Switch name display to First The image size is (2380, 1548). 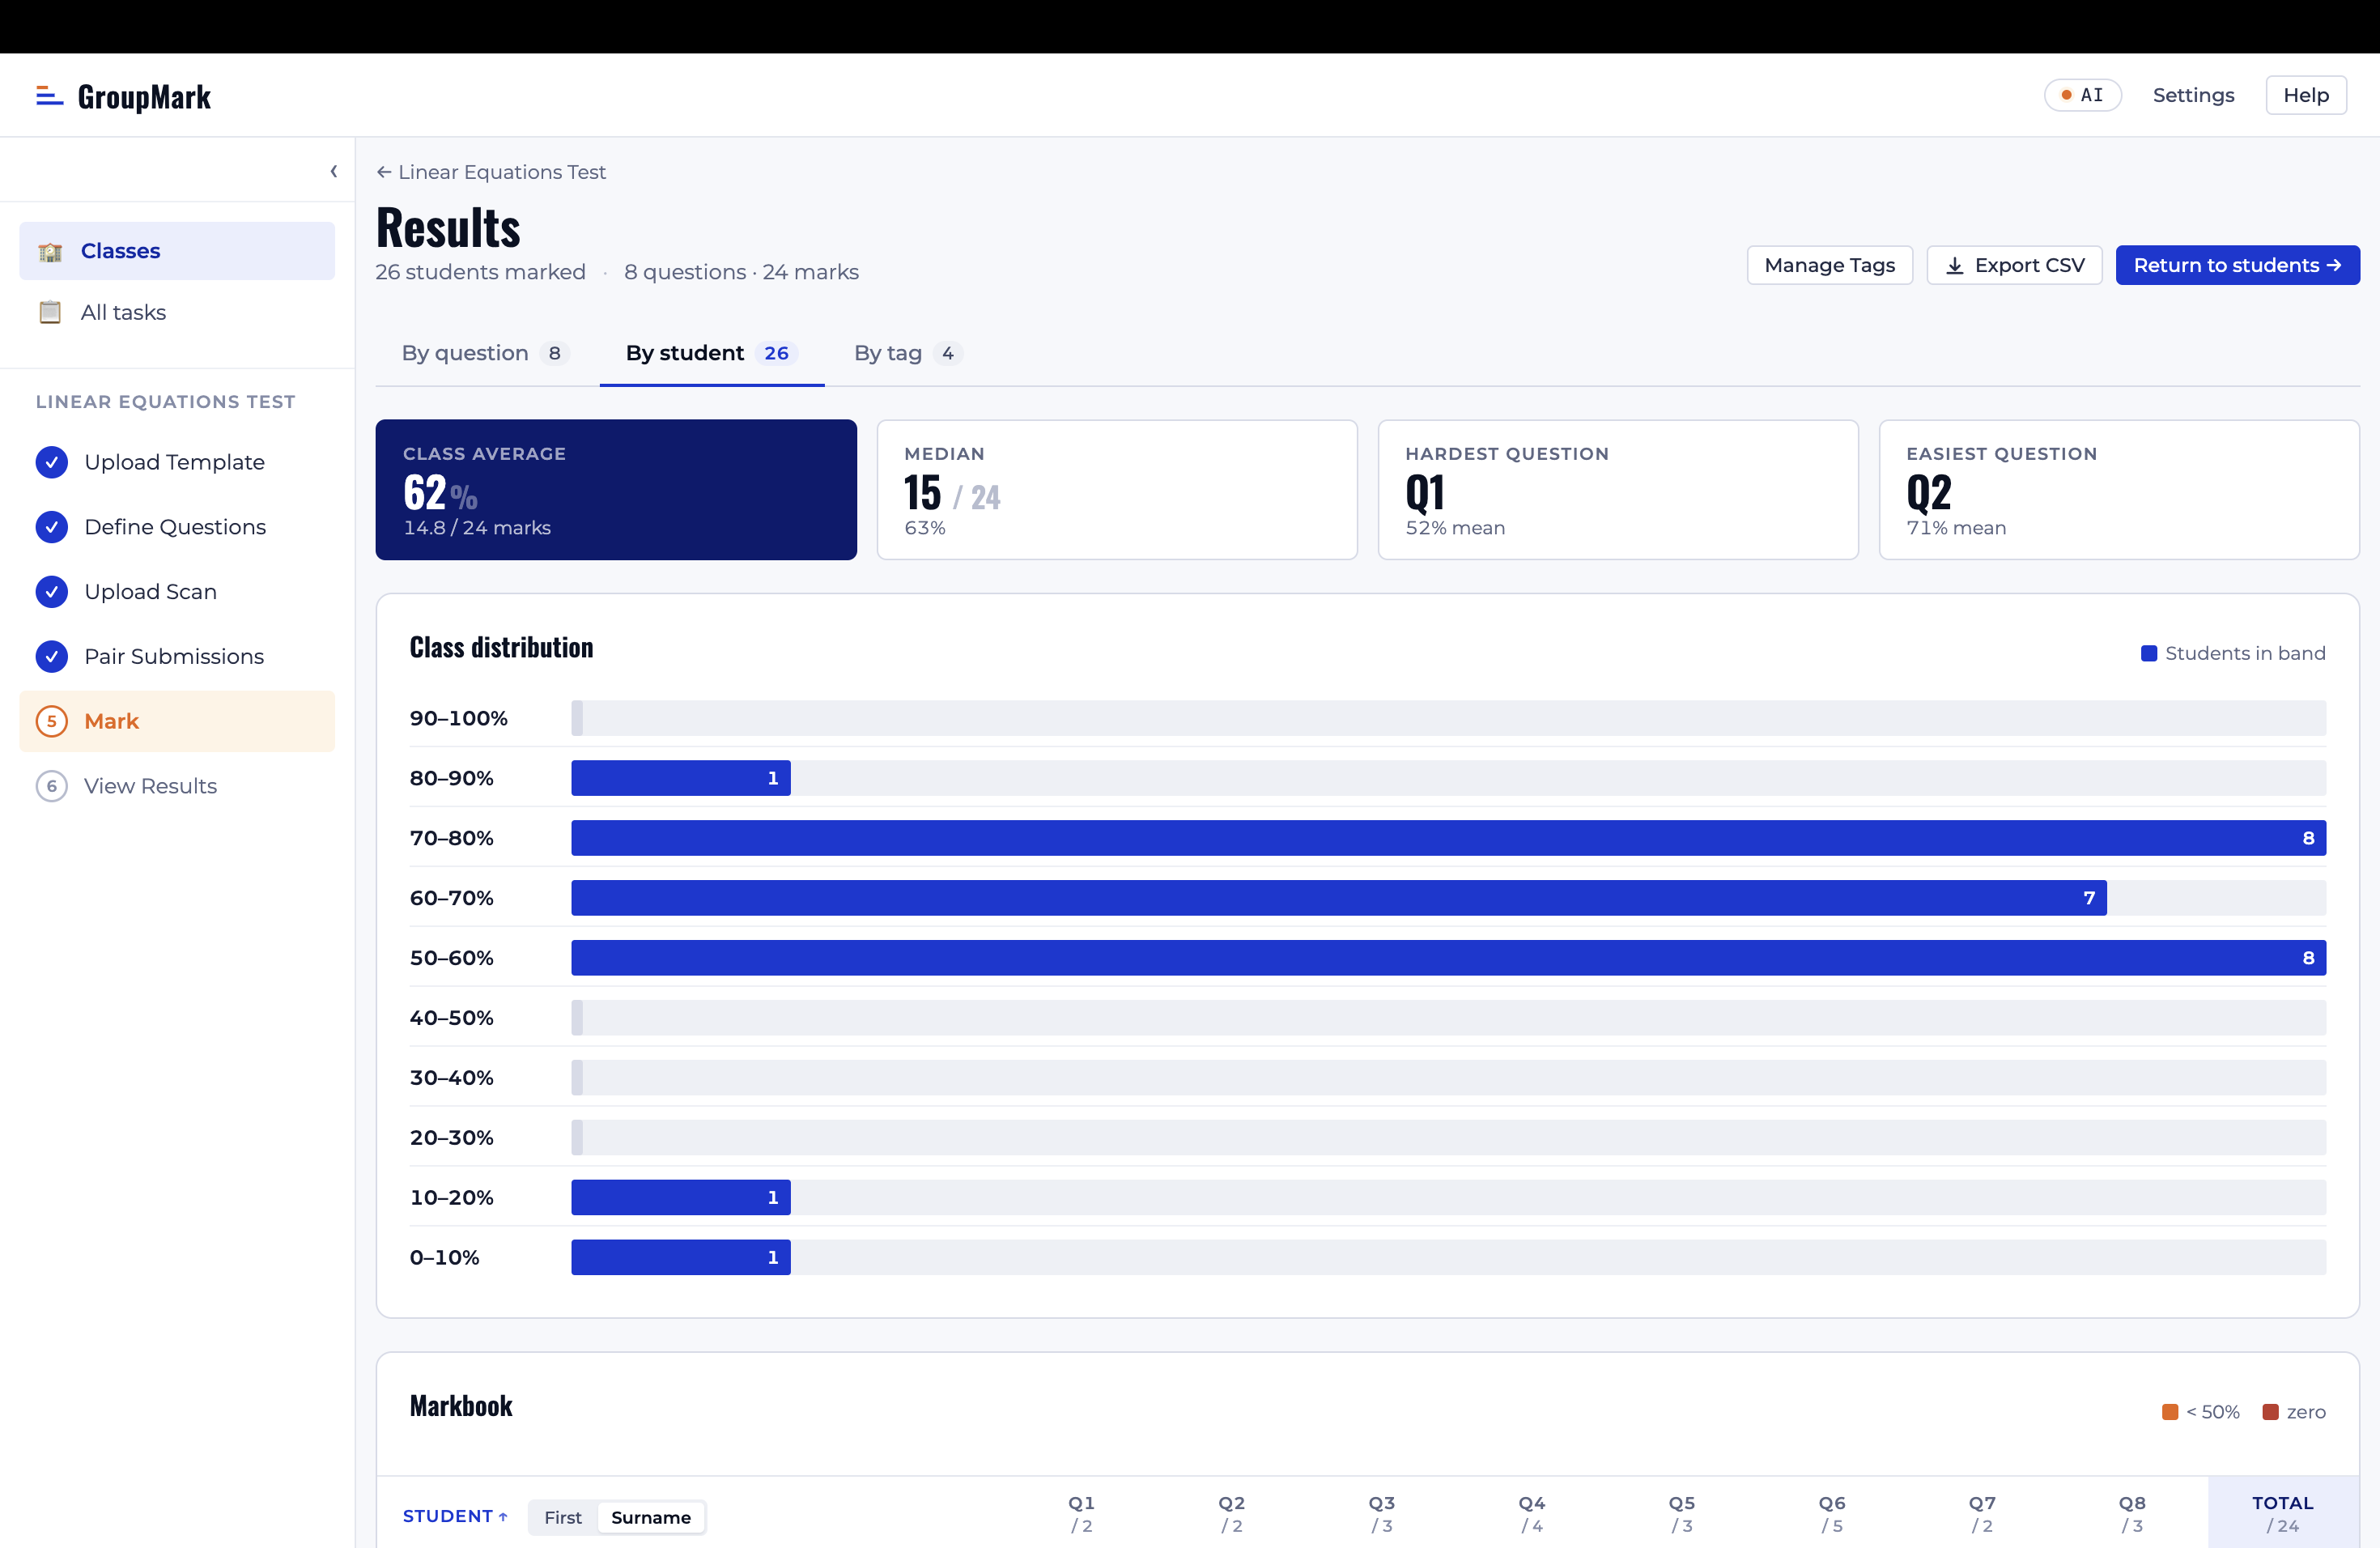563,1517
